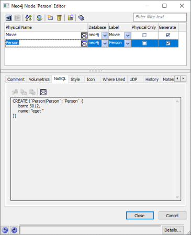Open the help book icon
Viewport: 191px width, 235px height.
tap(81, 18)
